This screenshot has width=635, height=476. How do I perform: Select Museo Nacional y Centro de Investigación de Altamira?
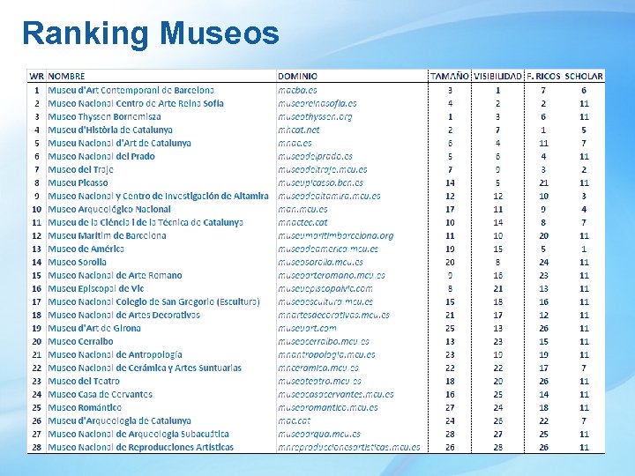click(159, 197)
